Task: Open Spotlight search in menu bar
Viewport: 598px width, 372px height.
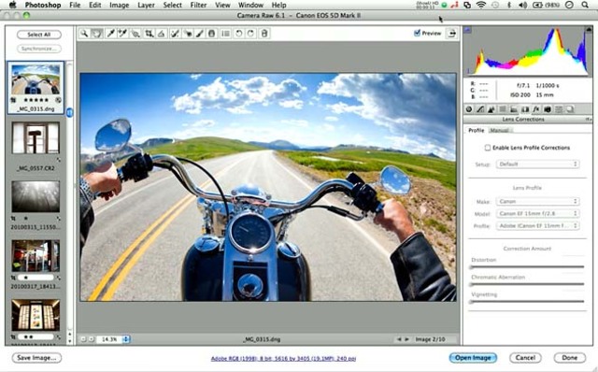Action: (x=585, y=5)
